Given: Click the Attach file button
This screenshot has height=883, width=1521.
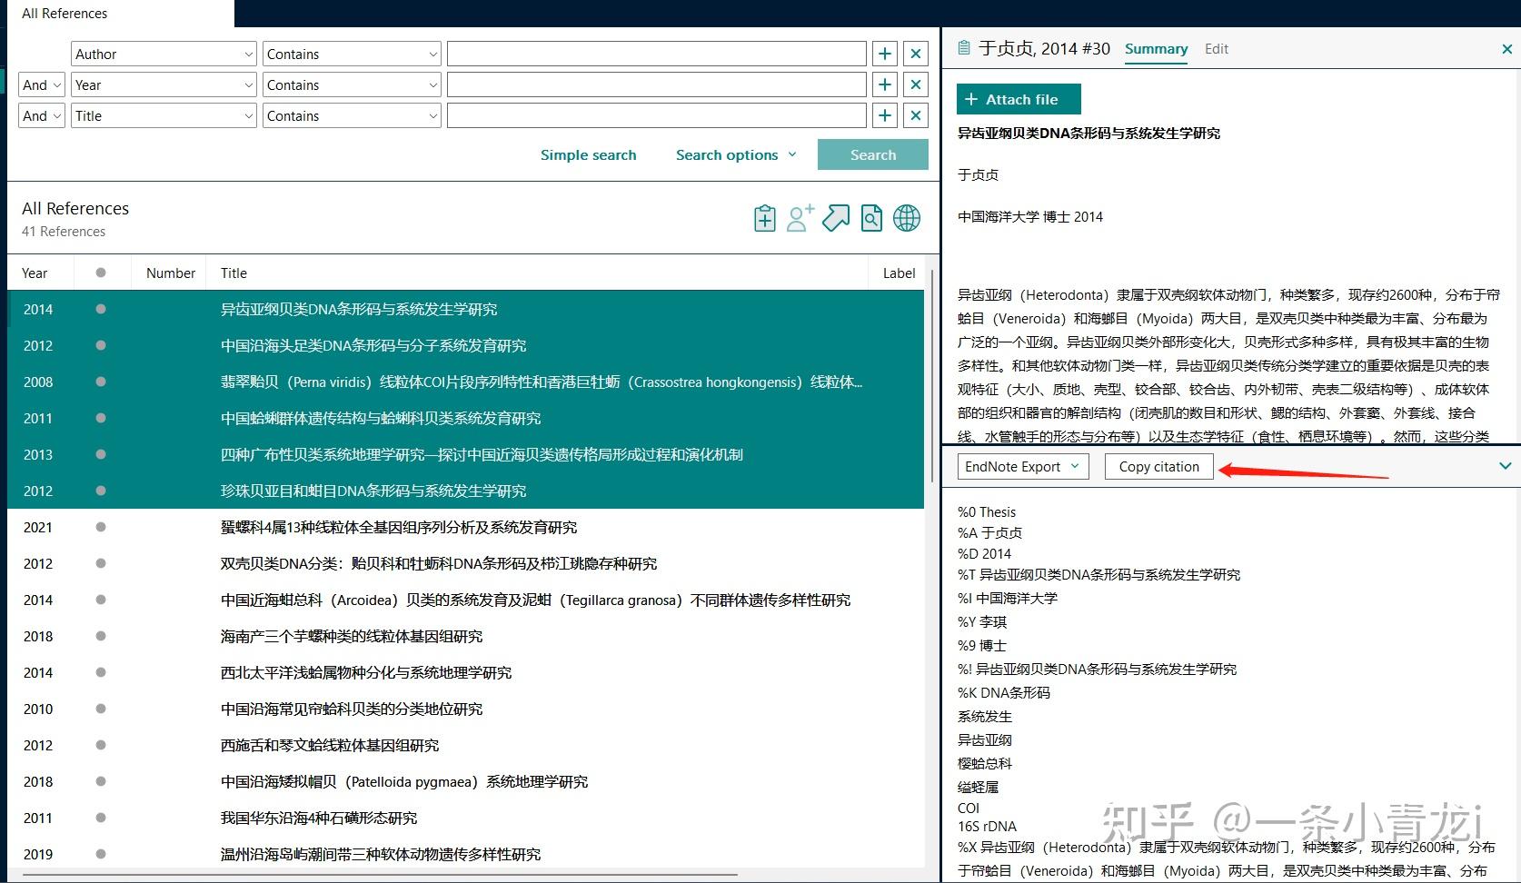Looking at the screenshot, I should pyautogui.click(x=1019, y=99).
